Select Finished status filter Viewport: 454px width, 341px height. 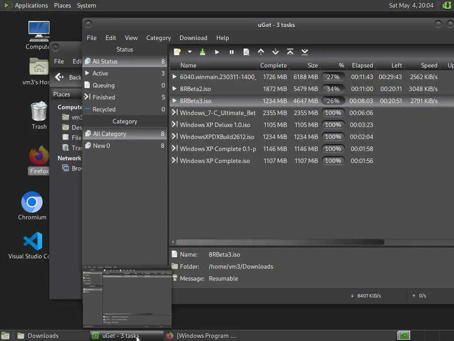tap(125, 97)
